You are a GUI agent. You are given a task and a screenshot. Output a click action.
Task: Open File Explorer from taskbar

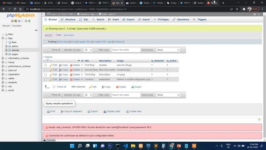133,146
